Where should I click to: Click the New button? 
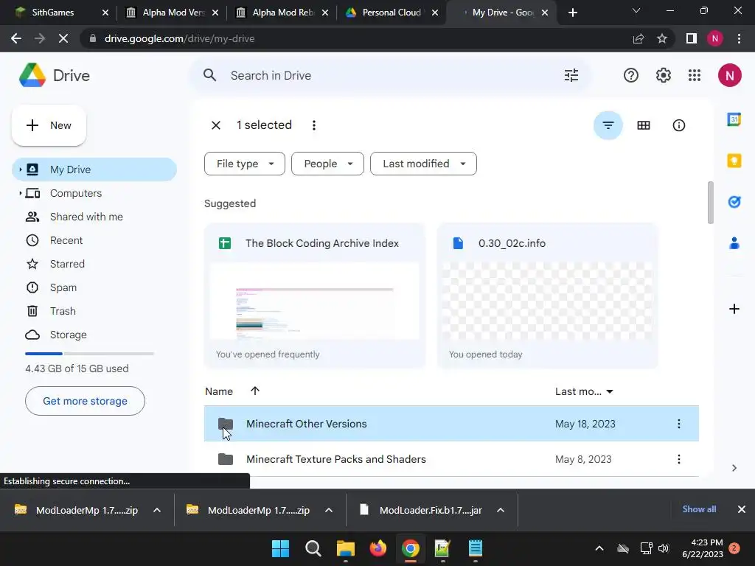pyautogui.click(x=49, y=125)
